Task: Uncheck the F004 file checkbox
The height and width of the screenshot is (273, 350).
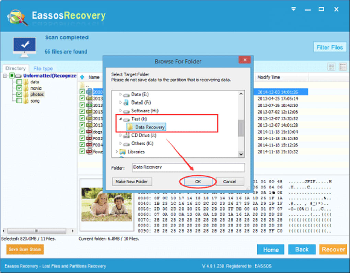Action: pos(82,145)
